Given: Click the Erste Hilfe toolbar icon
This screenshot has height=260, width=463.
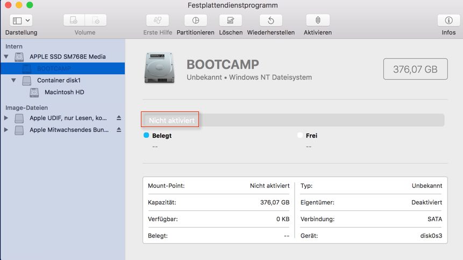Looking at the screenshot, I should (x=158, y=20).
